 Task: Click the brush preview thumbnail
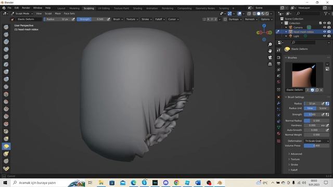pyautogui.click(x=304, y=75)
